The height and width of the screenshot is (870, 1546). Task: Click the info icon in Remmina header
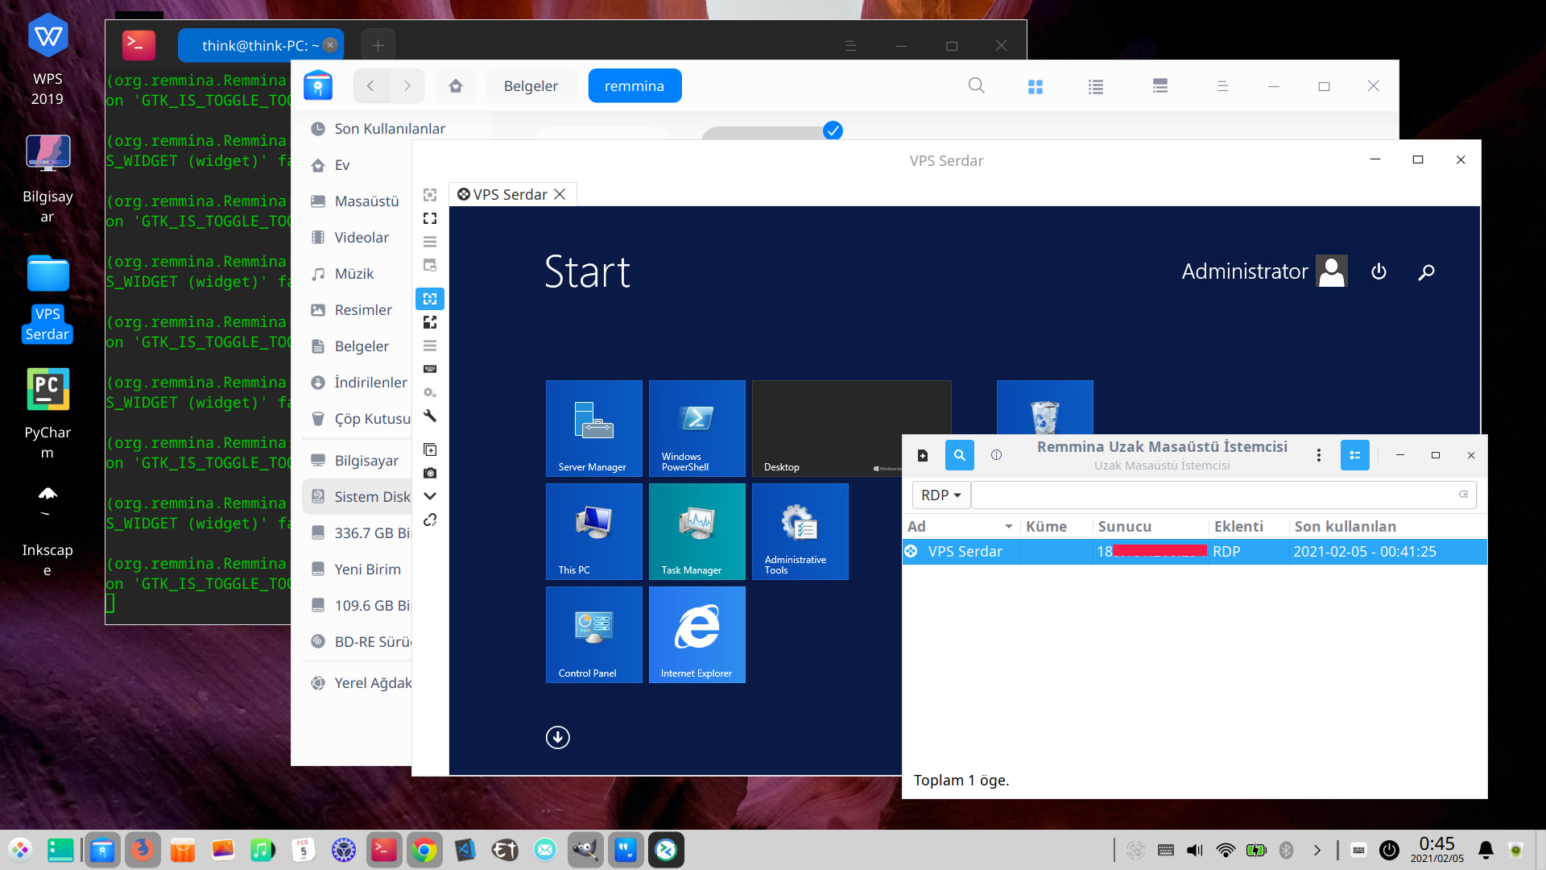(x=996, y=455)
